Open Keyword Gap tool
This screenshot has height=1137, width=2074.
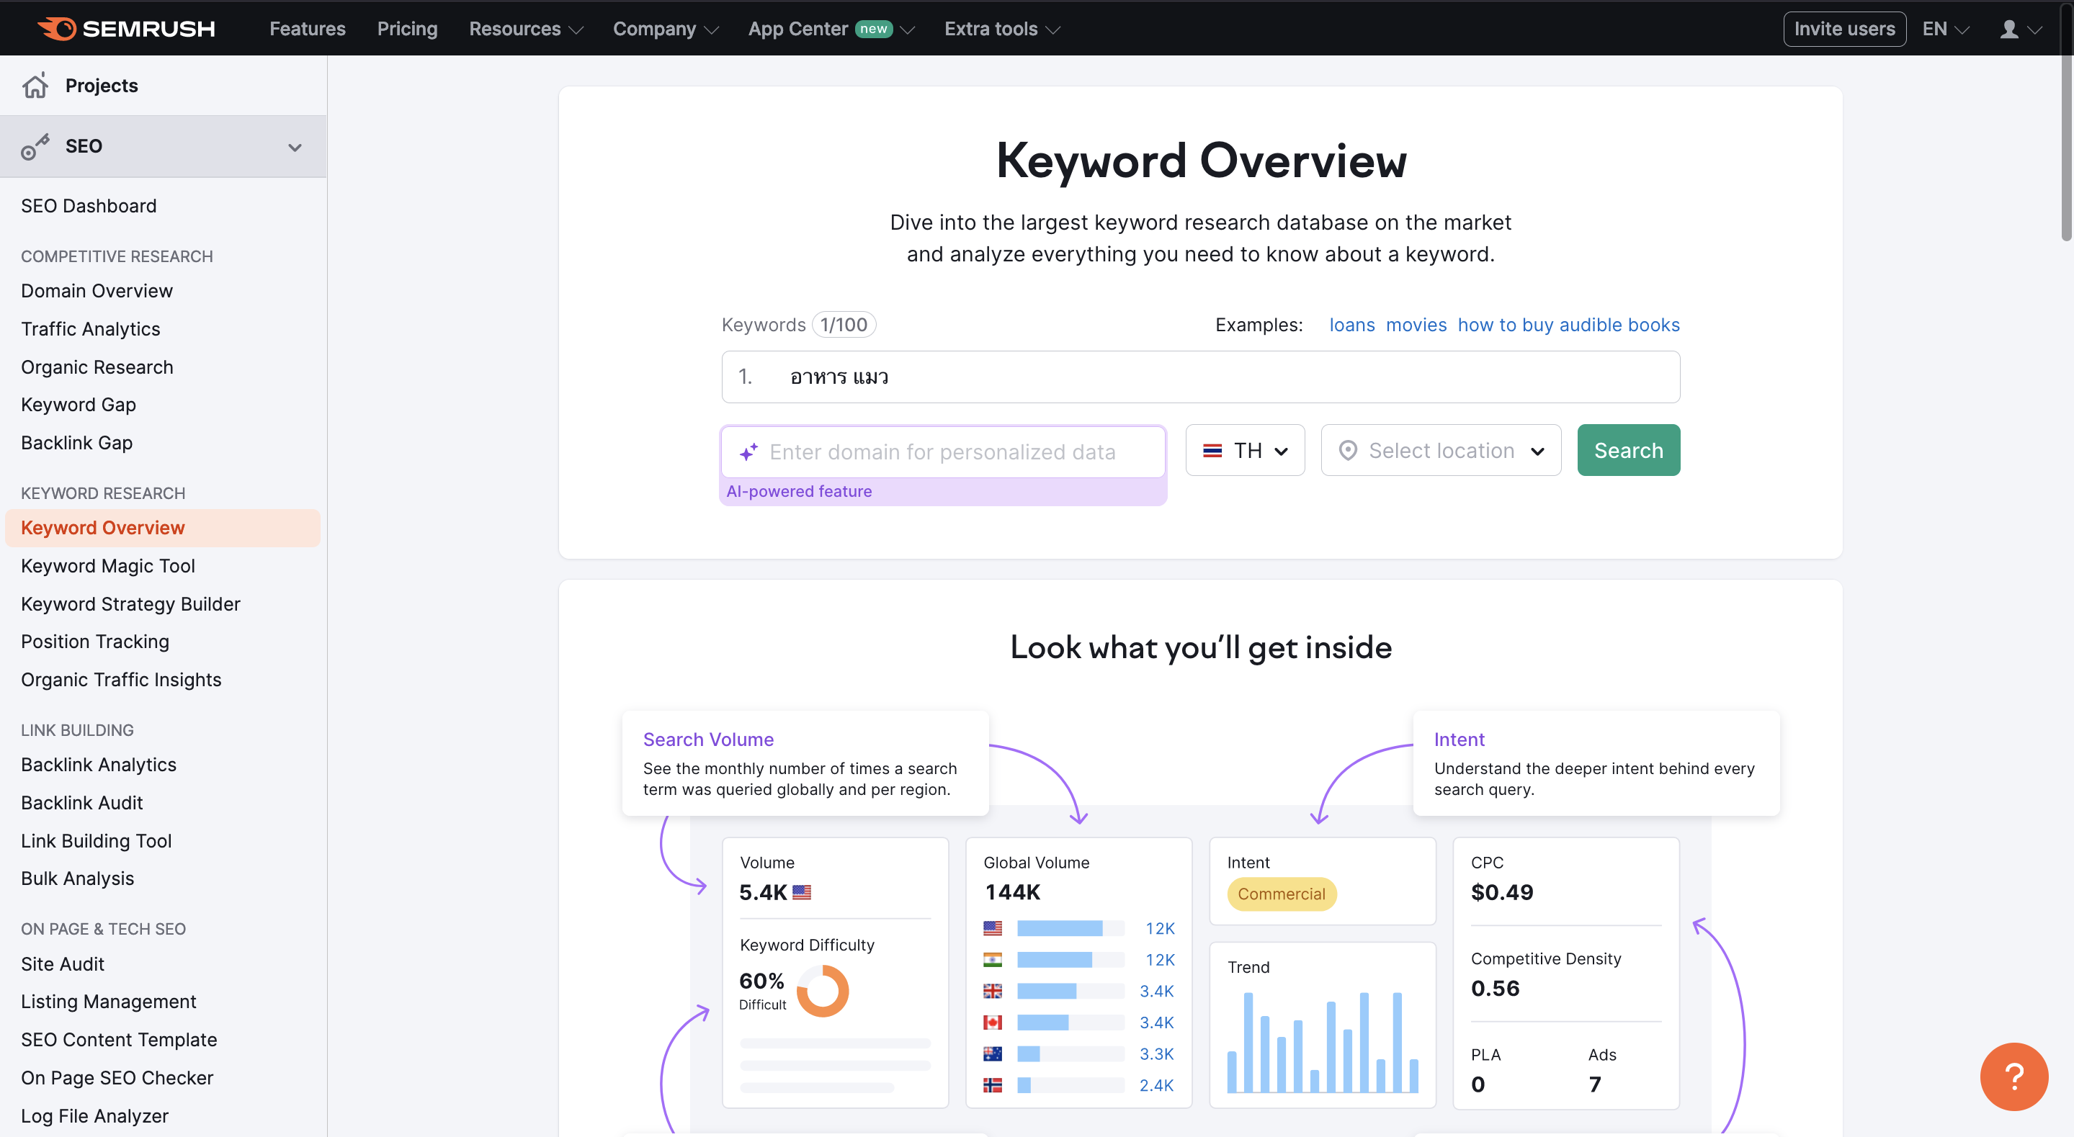[78, 405]
